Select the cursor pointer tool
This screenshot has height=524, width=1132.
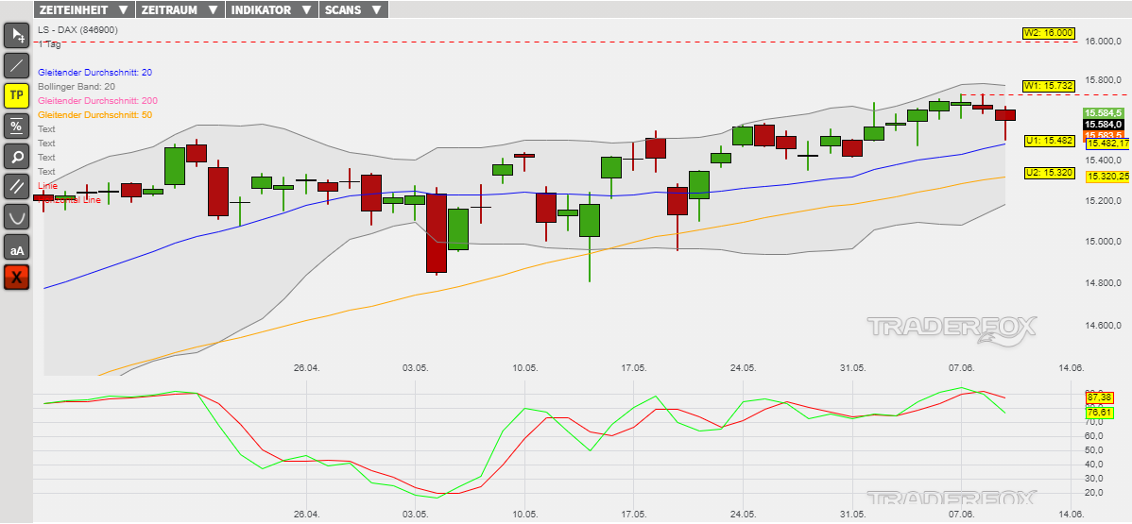(x=17, y=36)
